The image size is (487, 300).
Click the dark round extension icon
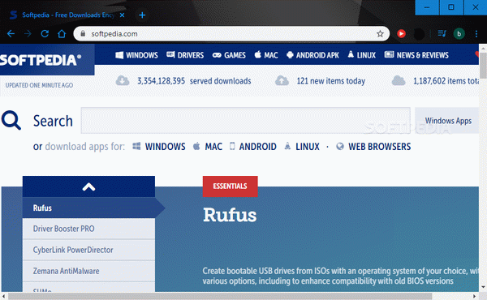(x=419, y=34)
